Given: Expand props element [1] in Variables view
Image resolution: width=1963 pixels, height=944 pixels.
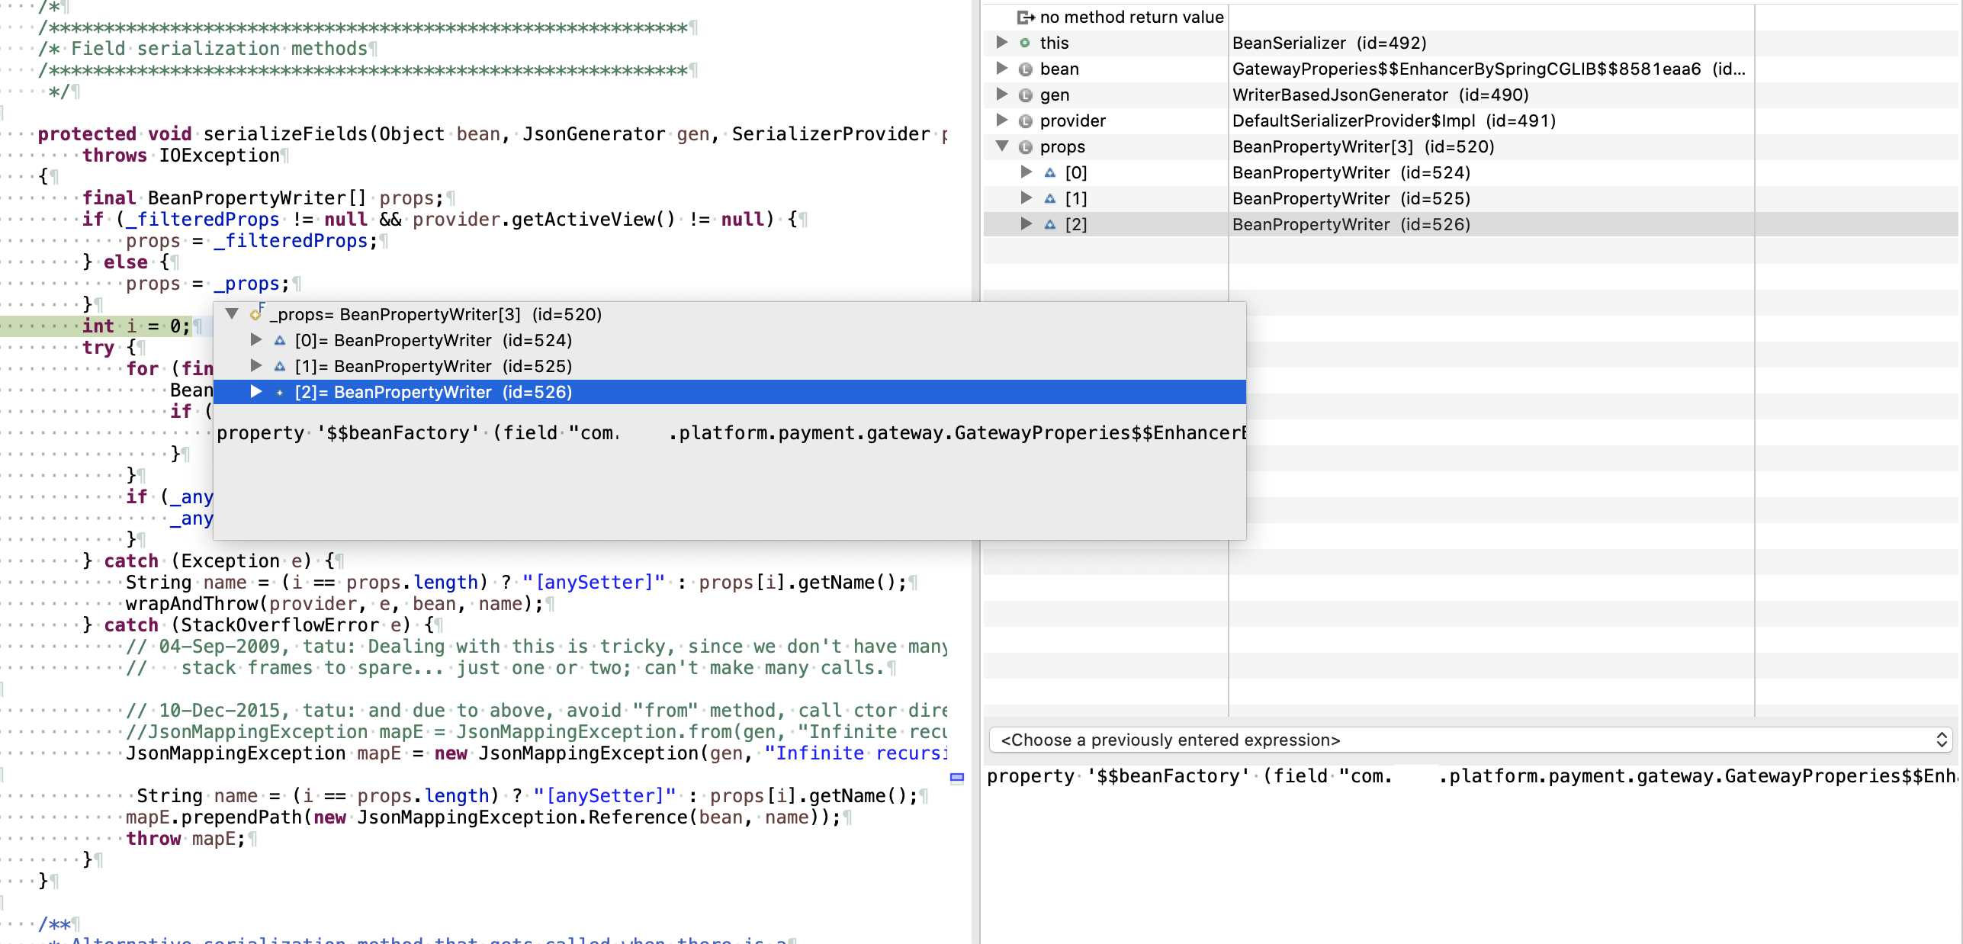Looking at the screenshot, I should click(1026, 198).
